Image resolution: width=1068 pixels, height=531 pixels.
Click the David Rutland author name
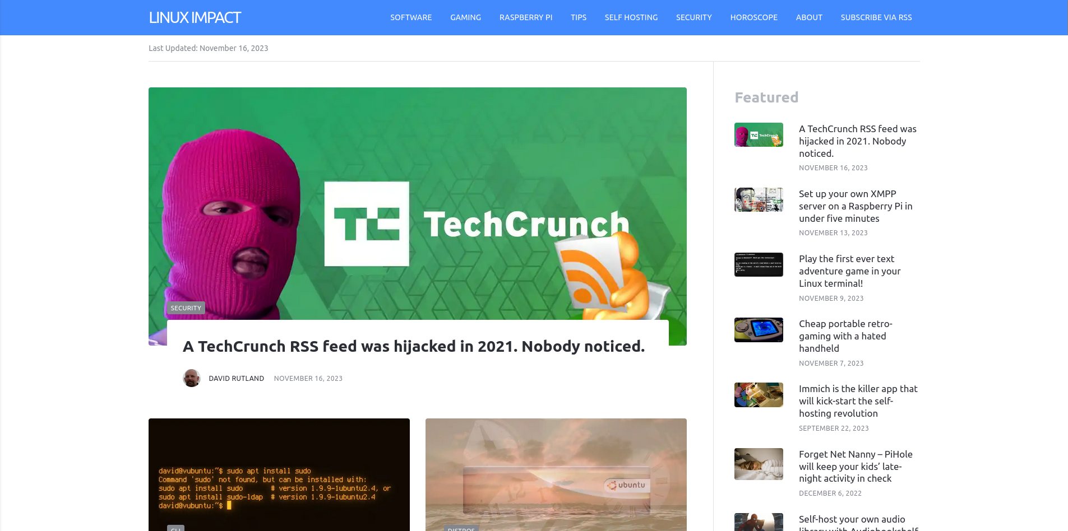pos(237,379)
